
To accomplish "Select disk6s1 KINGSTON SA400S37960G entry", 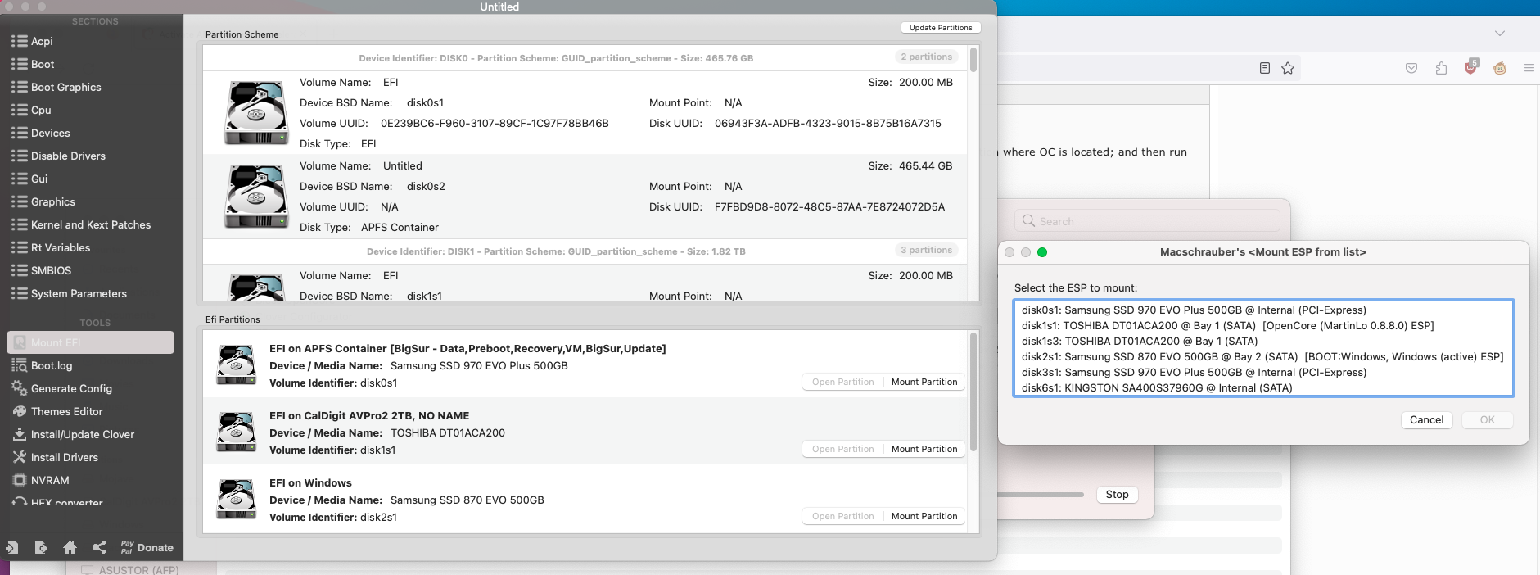I will (1263, 387).
